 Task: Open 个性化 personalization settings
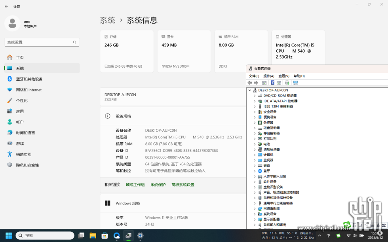click(42, 100)
